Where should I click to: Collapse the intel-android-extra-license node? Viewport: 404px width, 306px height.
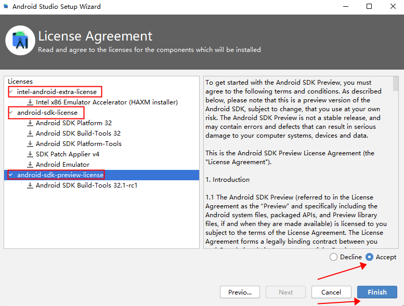point(11,92)
